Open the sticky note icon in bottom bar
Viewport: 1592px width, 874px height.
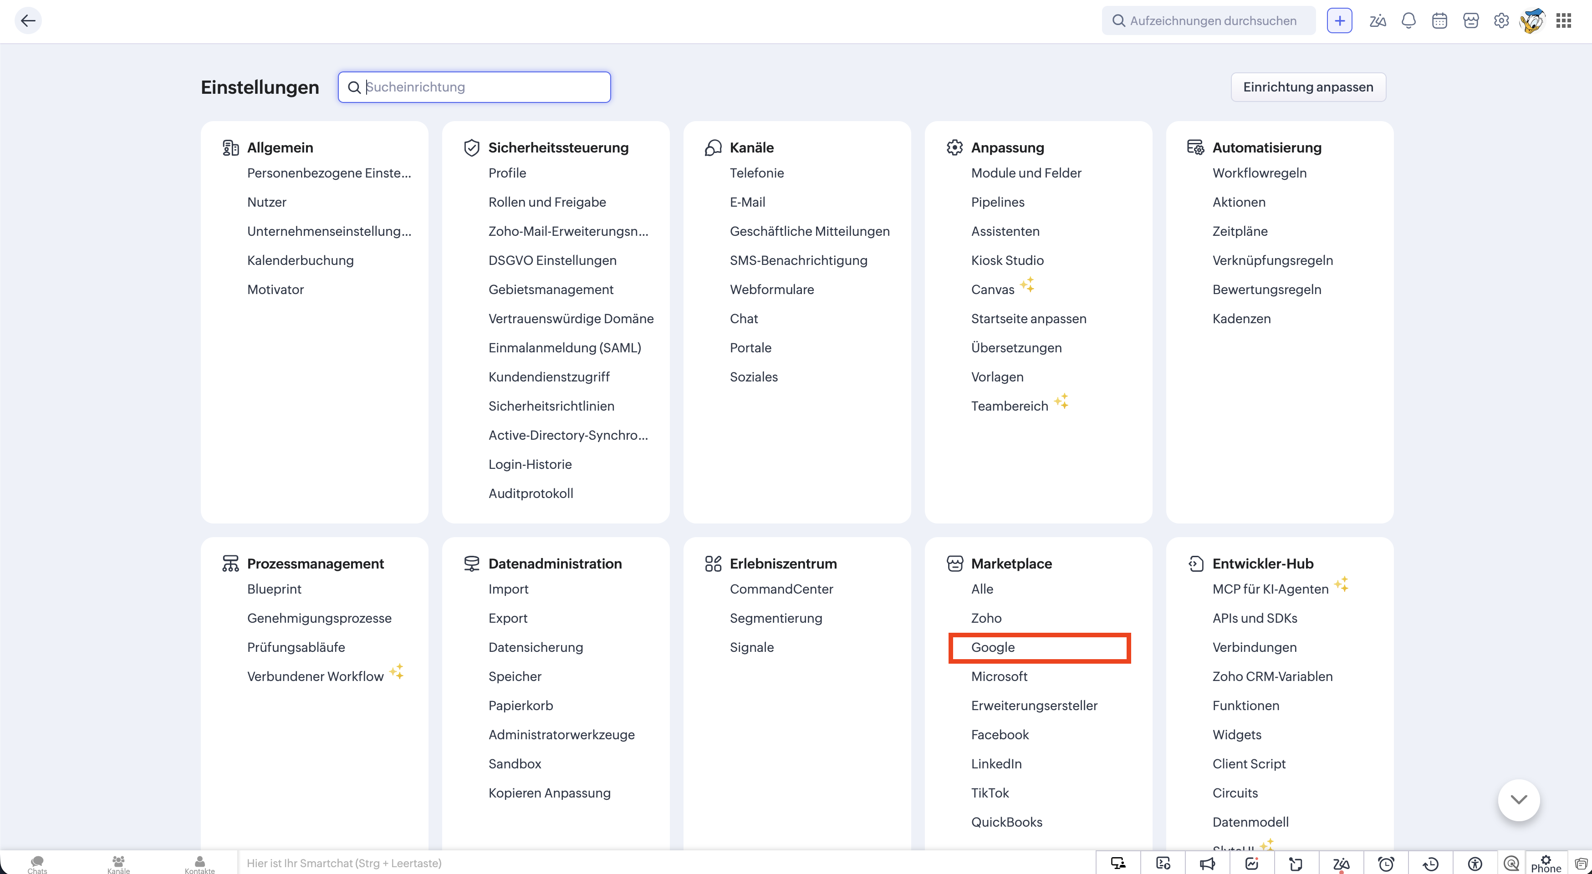tap(1296, 863)
